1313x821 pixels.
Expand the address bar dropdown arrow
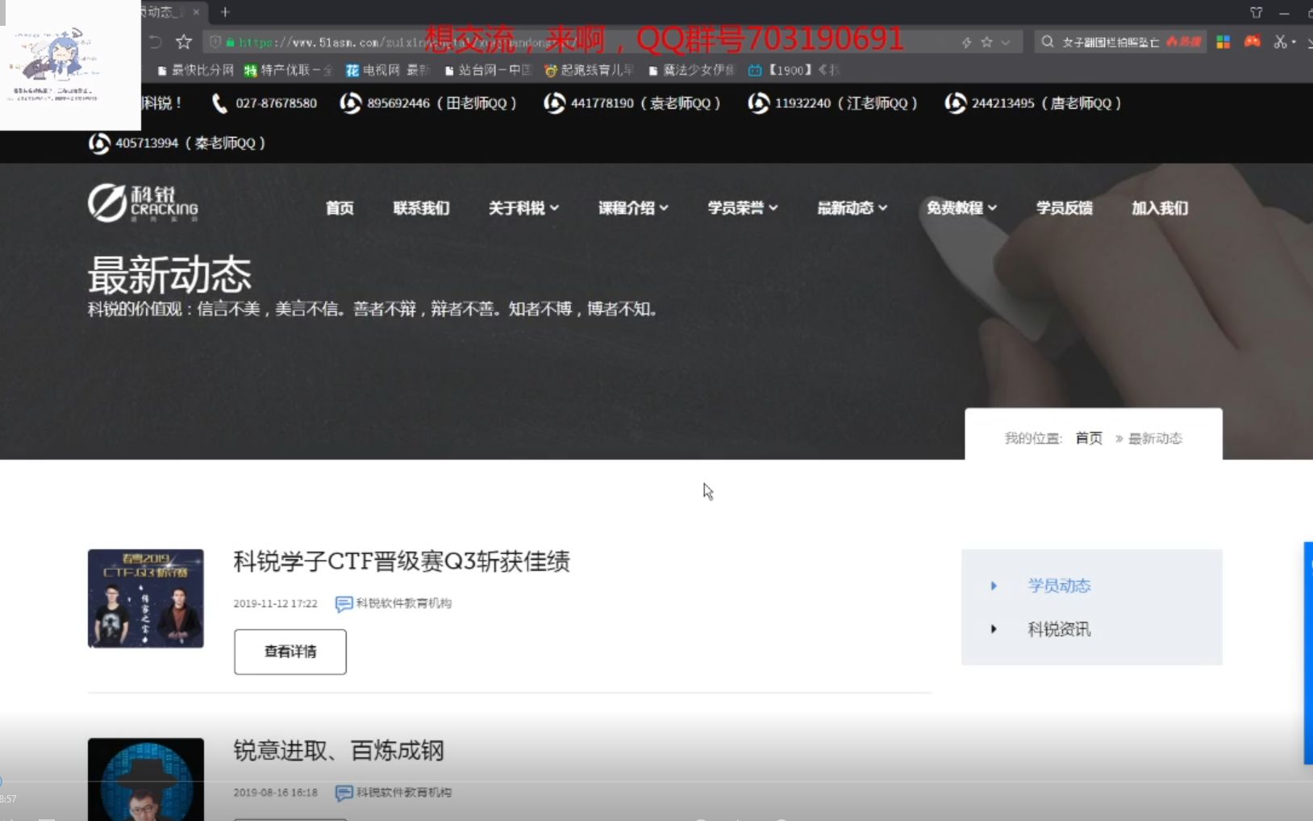(1005, 42)
